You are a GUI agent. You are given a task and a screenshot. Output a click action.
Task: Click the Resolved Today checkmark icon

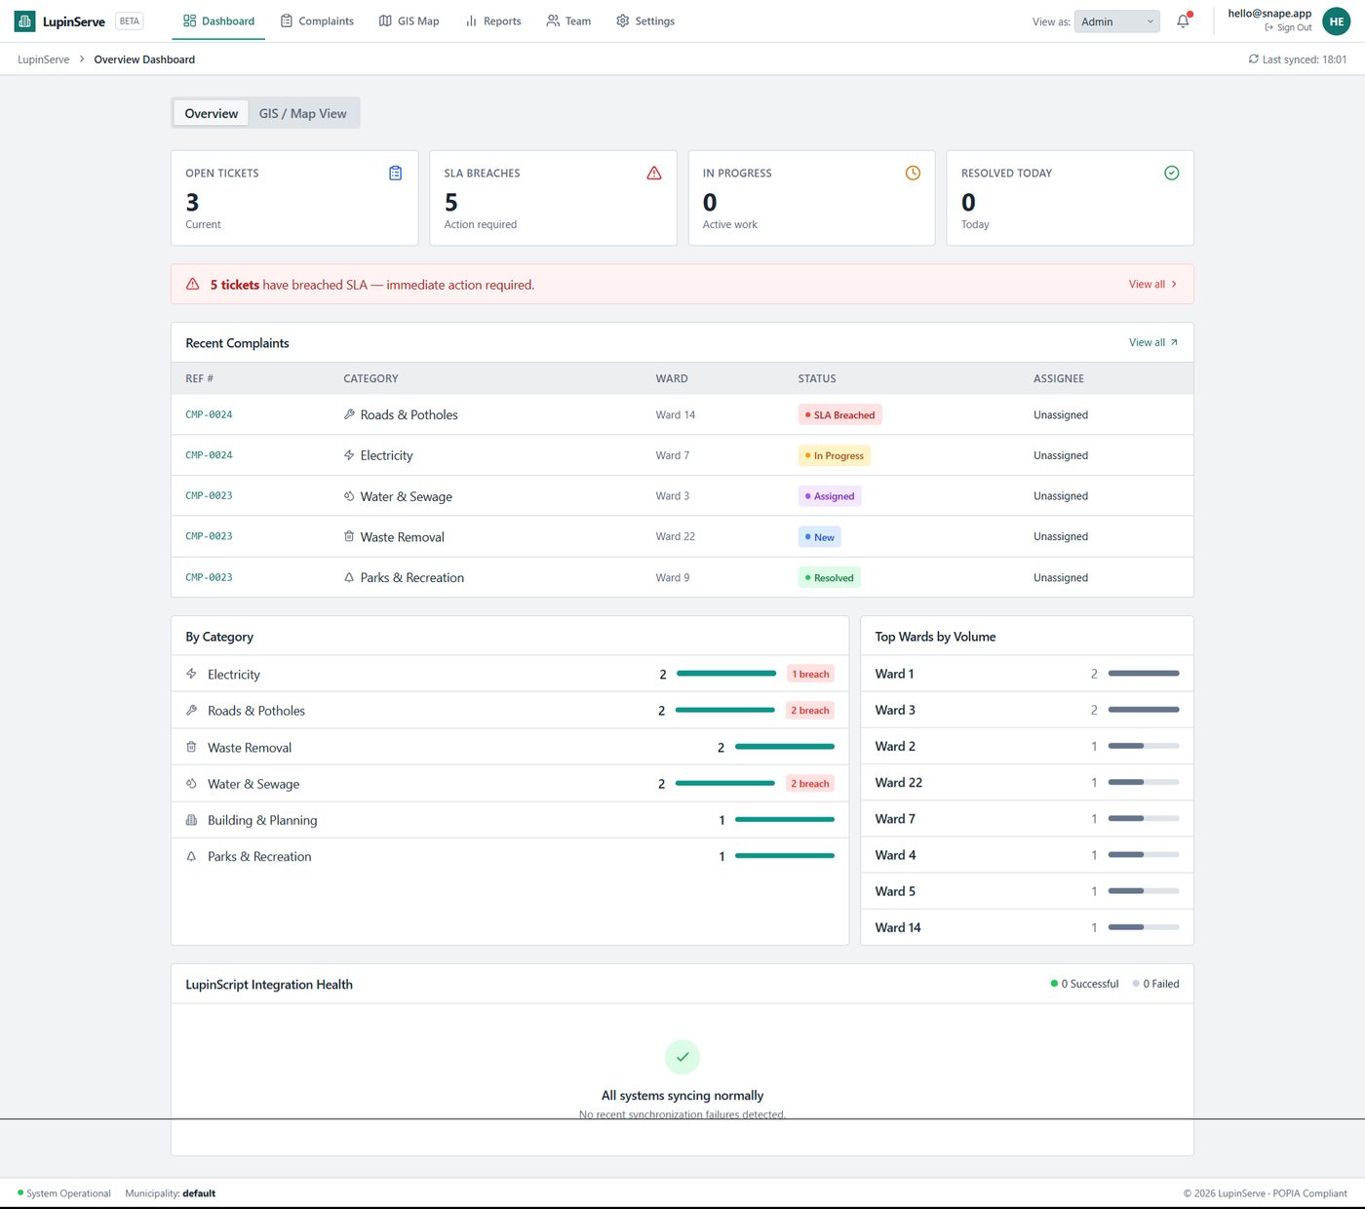(1172, 173)
